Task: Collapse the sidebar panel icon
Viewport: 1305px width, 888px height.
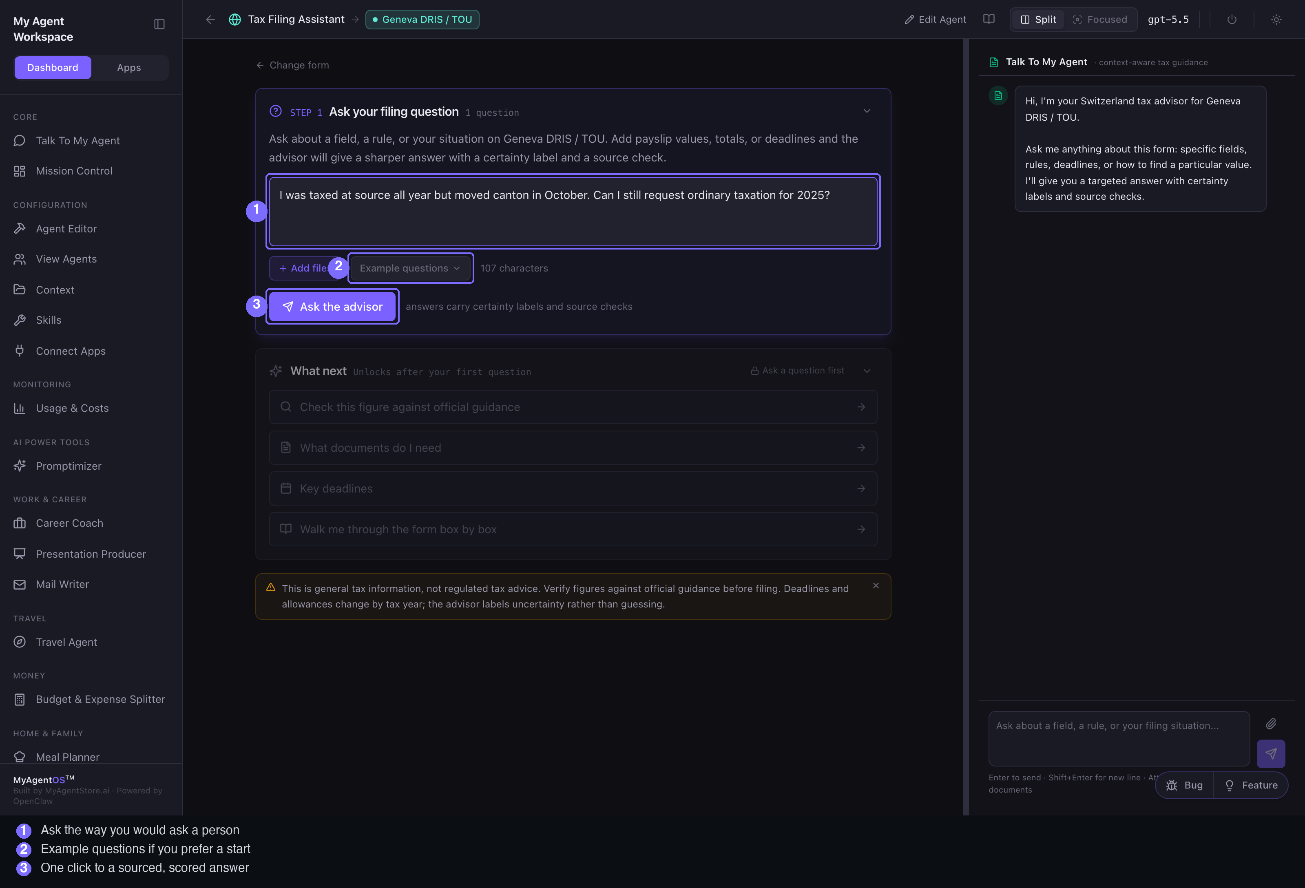Action: point(159,24)
